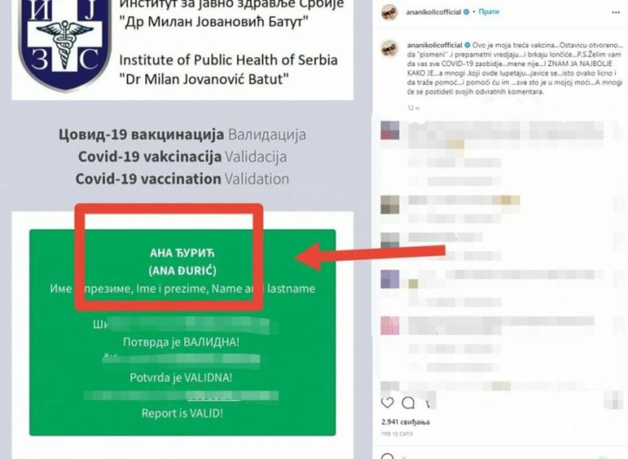Open the three-dots more options menu
Viewport: 628px width, 459px height.
pyautogui.click(x=615, y=13)
